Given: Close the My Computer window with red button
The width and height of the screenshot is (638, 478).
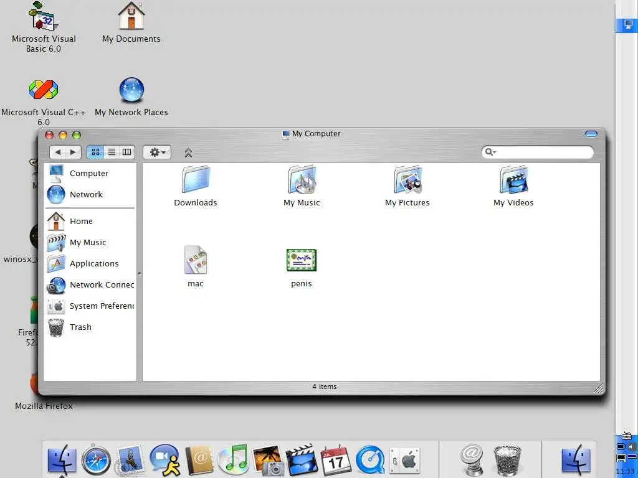Looking at the screenshot, I should tap(49, 135).
